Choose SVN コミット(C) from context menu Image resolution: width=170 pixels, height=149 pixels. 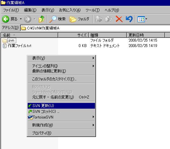61,112
